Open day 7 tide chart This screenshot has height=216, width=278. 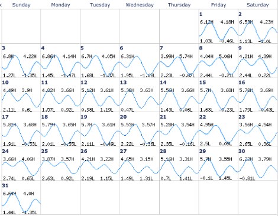coord(179,61)
